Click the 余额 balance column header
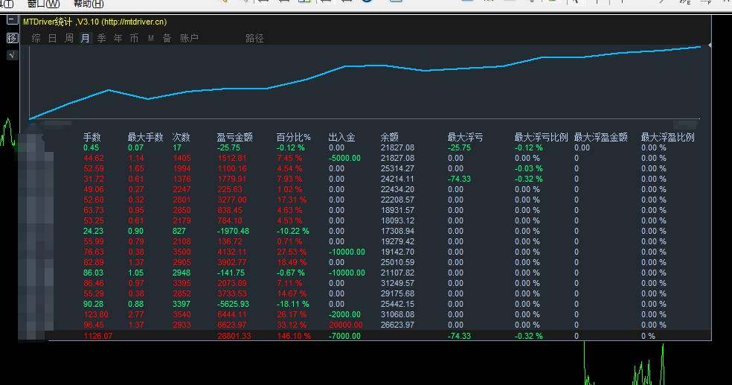732x385 pixels. [x=389, y=137]
